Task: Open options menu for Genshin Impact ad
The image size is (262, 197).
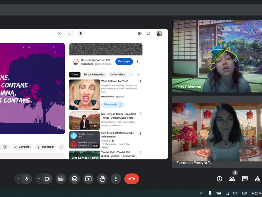Action: point(138,61)
